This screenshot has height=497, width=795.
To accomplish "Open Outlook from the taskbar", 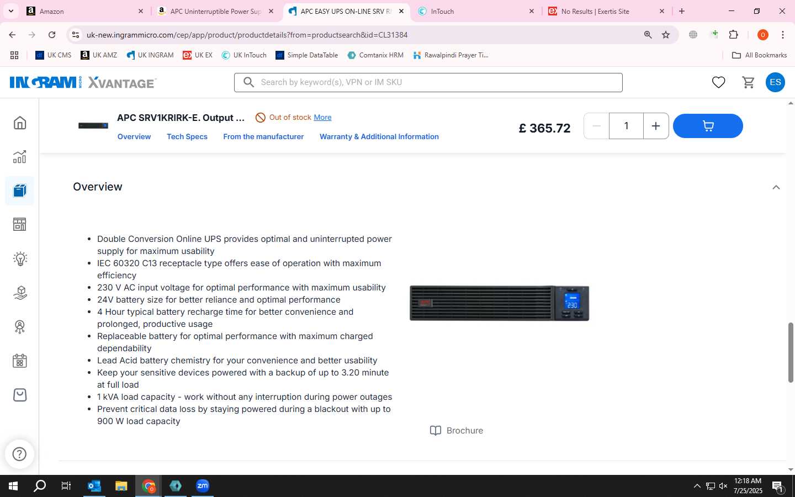I will click(94, 486).
